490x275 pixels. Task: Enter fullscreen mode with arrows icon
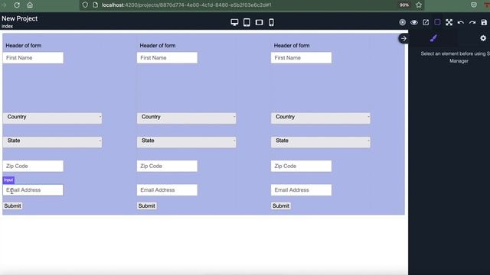click(449, 22)
